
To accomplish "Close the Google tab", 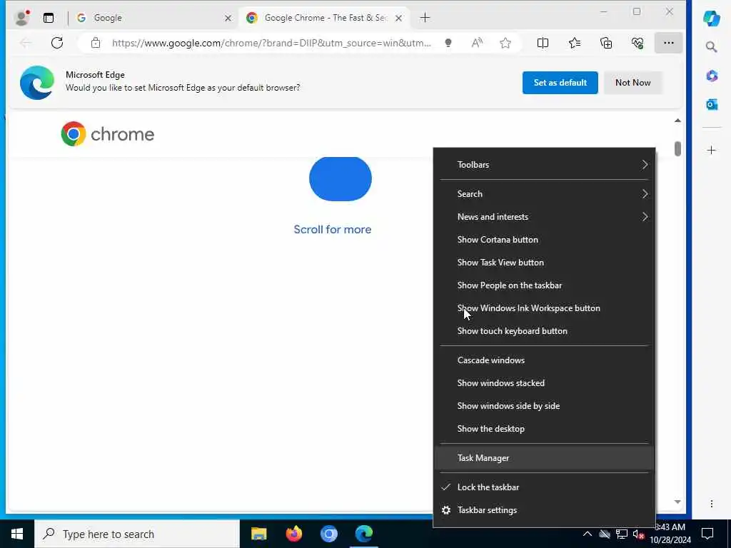I will pos(228,18).
